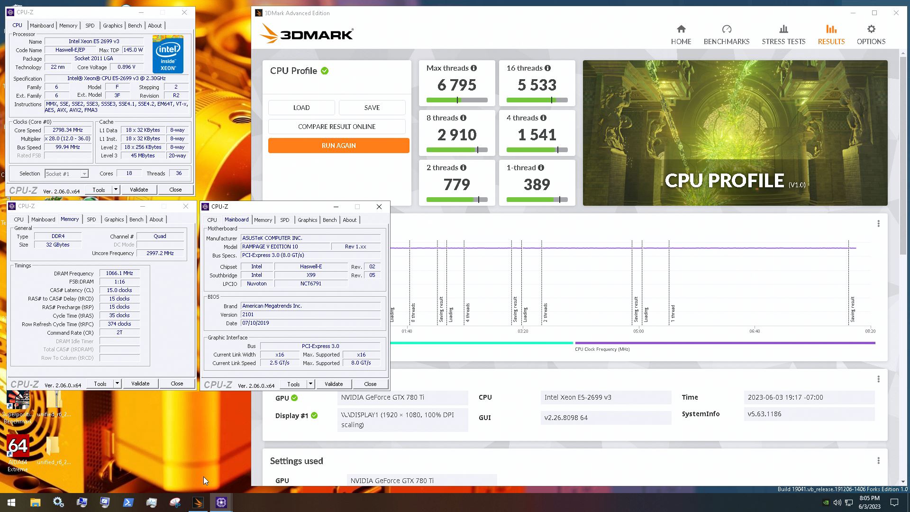
Task: Click the Intel Xeon E5 2699 v3 name field
Action: click(x=94, y=42)
